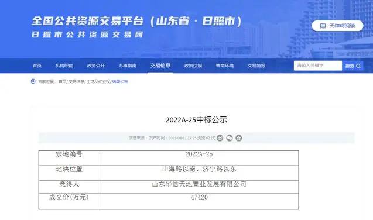Click the 47420 price value cell

199,201
